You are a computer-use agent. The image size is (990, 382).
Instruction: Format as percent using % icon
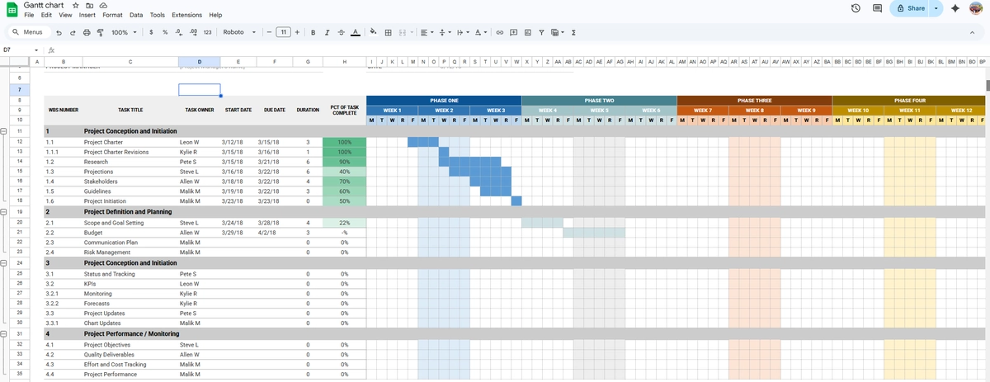[165, 32]
